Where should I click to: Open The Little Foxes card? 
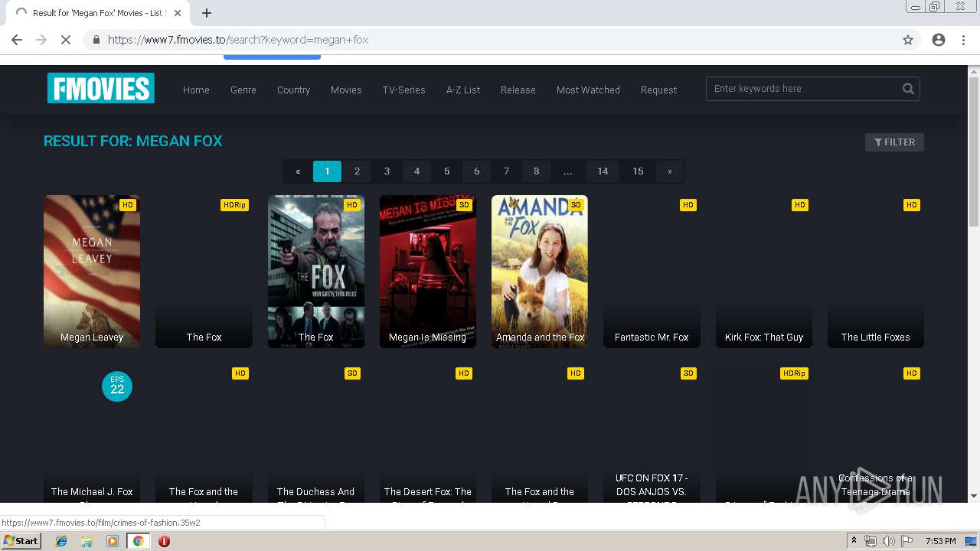click(x=875, y=272)
